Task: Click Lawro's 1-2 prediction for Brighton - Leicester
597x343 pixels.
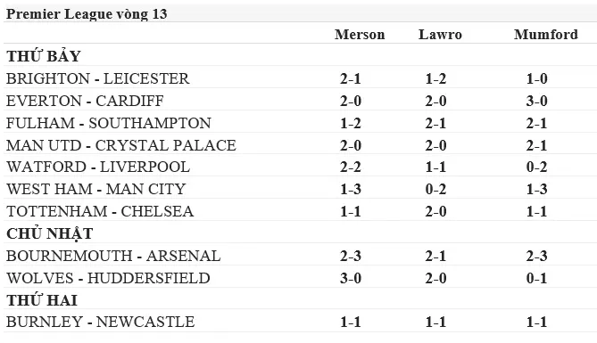Action: (x=435, y=78)
